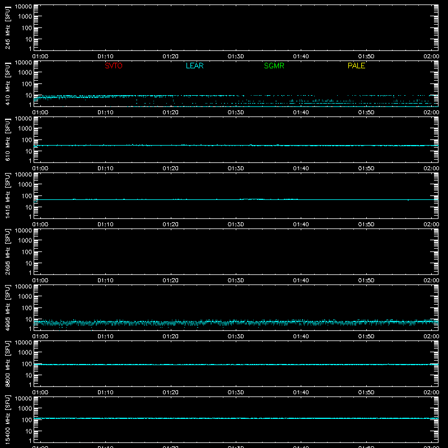
Task: Click 02:00 under the 245 MHz panel
Action: [431, 57]
